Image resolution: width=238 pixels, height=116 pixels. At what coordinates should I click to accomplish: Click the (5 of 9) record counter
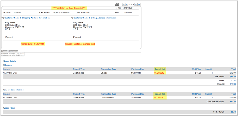[x=131, y=4]
